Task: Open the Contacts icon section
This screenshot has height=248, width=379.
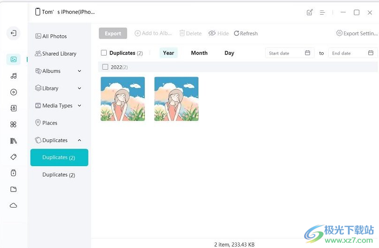Action: [14, 108]
